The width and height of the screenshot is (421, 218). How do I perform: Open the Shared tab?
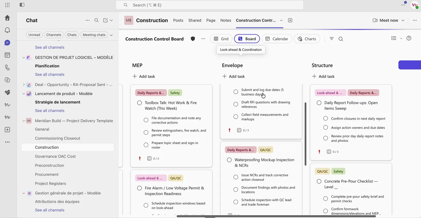195,20
